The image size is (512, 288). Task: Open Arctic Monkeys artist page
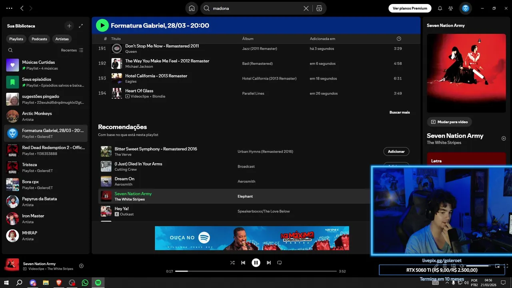tap(46, 116)
